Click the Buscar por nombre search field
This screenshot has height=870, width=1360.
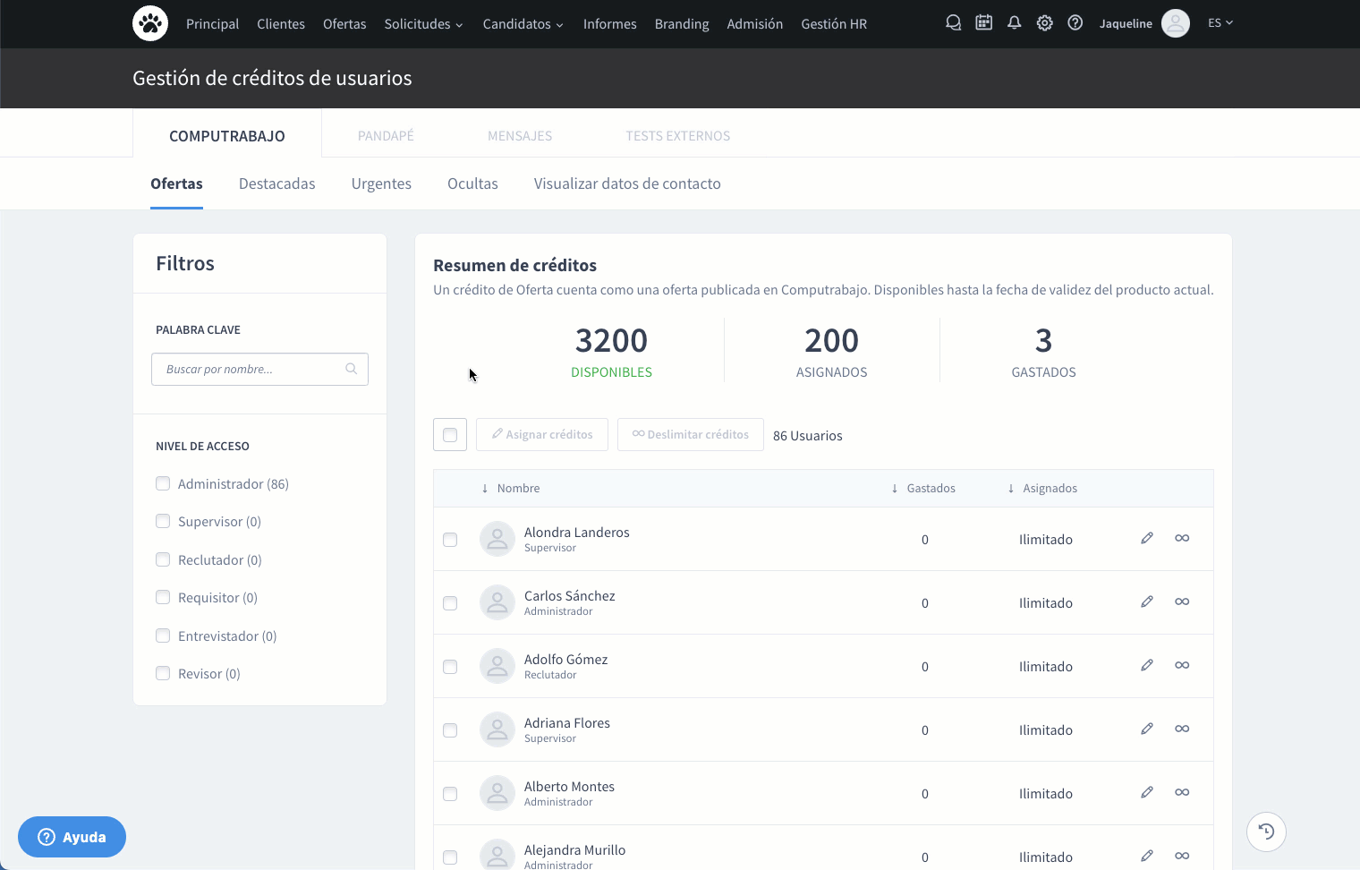[251, 369]
